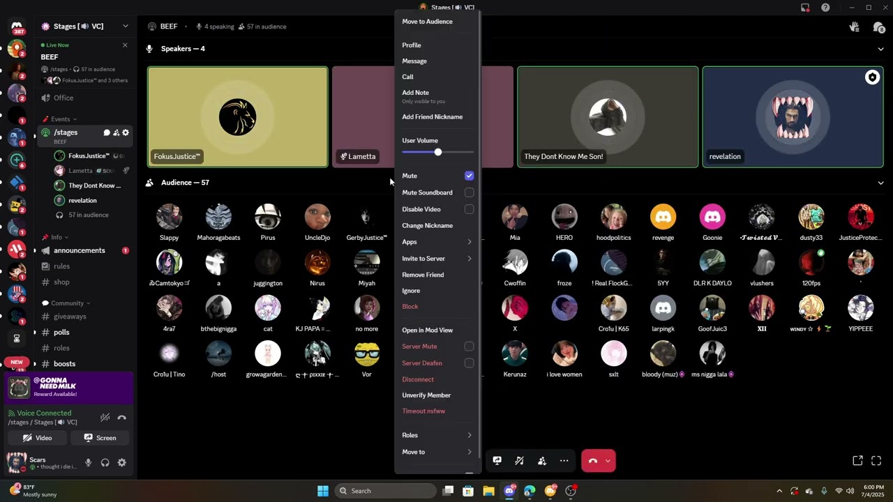Viewport: 893px width, 502px height.
Task: Enable Disable Video checkbox
Action: tap(469, 209)
